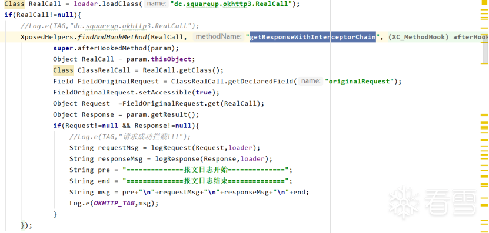Click the selected text getResponseWithInterceptorChain
The height and width of the screenshot is (233, 489).
tap(313, 37)
